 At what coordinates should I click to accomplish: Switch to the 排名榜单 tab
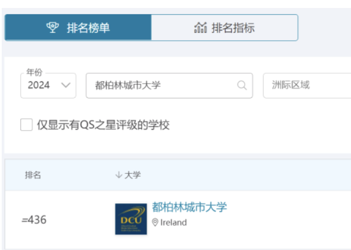pyautogui.click(x=78, y=27)
